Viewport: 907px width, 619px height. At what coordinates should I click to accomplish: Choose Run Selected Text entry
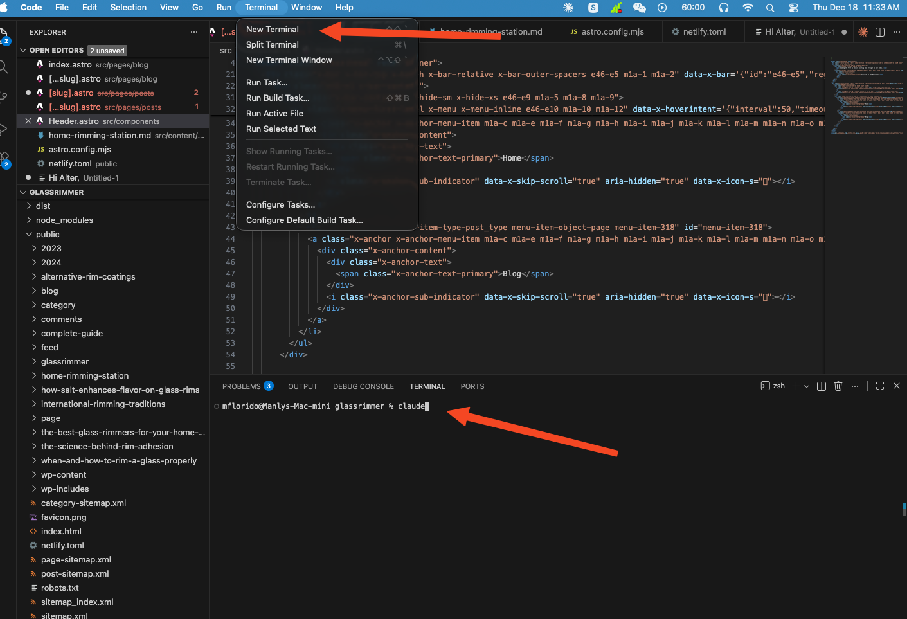tap(327, 129)
